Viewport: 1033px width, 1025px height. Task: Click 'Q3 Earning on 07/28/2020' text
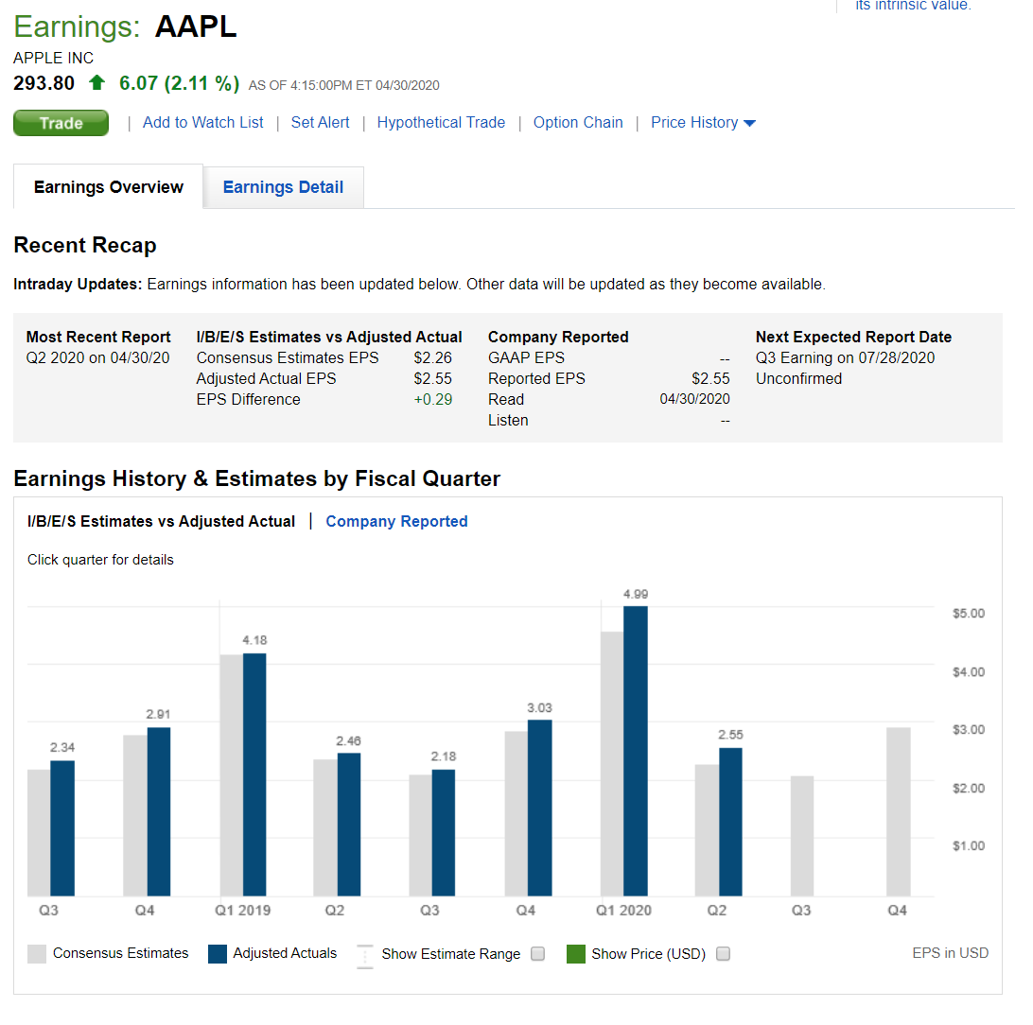click(846, 357)
